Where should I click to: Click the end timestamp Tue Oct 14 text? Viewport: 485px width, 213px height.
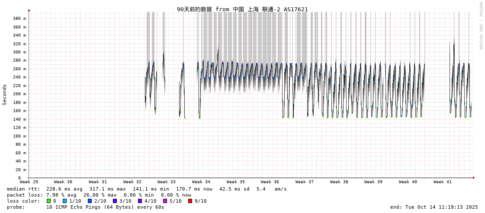coord(434,207)
